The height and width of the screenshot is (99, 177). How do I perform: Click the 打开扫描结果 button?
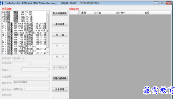coord(60,78)
